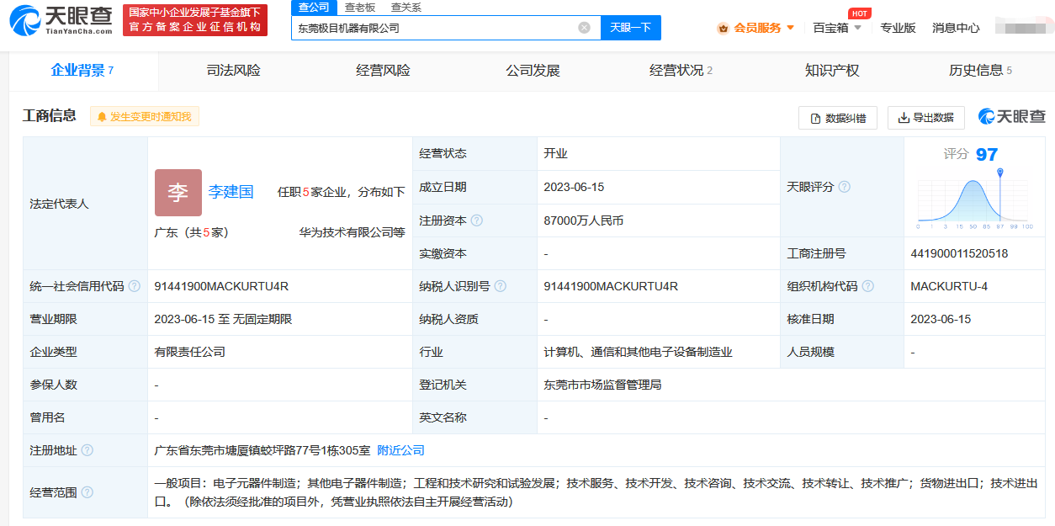Open the 百宝箱 dropdown menu
Image resolution: width=1055 pixels, height=526 pixels.
(x=836, y=28)
